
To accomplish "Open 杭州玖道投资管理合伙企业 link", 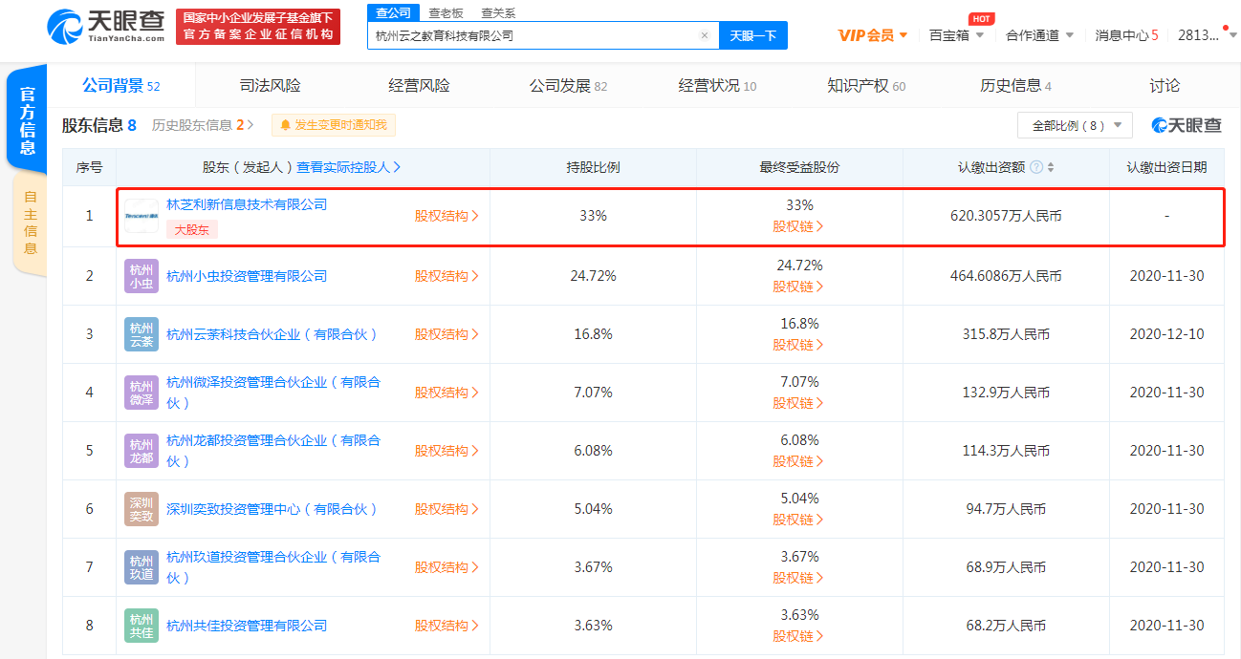I will coord(273,567).
